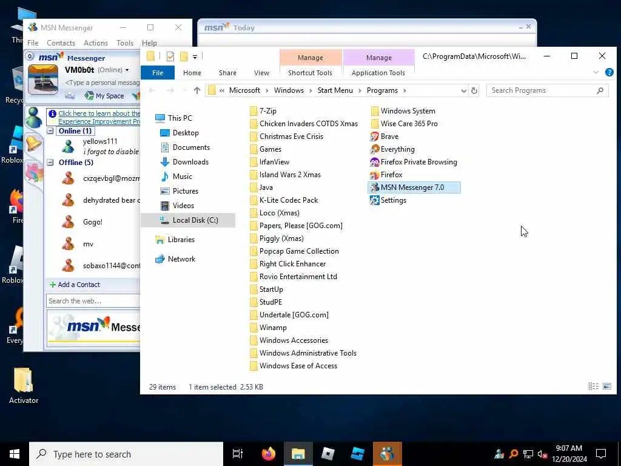Viewport: 621px width, 466px height.
Task: Click Add a Contact in Messenger
Action: pos(75,285)
